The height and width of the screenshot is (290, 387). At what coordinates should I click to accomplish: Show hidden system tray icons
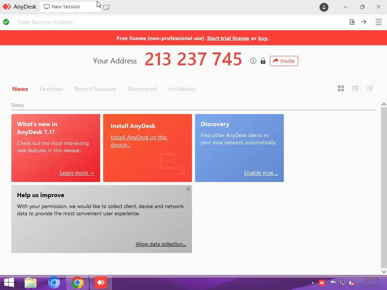[x=313, y=283]
